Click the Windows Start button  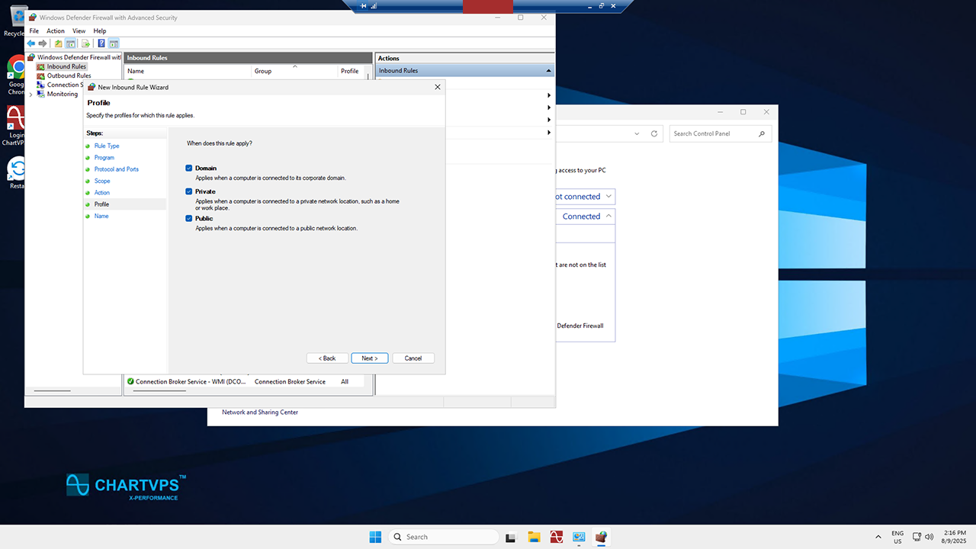point(375,537)
